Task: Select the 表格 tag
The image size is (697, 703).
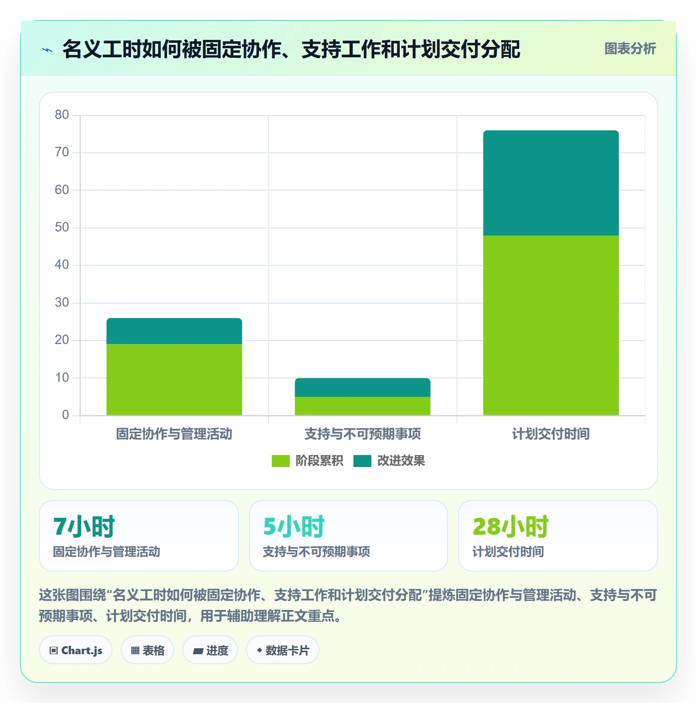Action: pos(147,650)
